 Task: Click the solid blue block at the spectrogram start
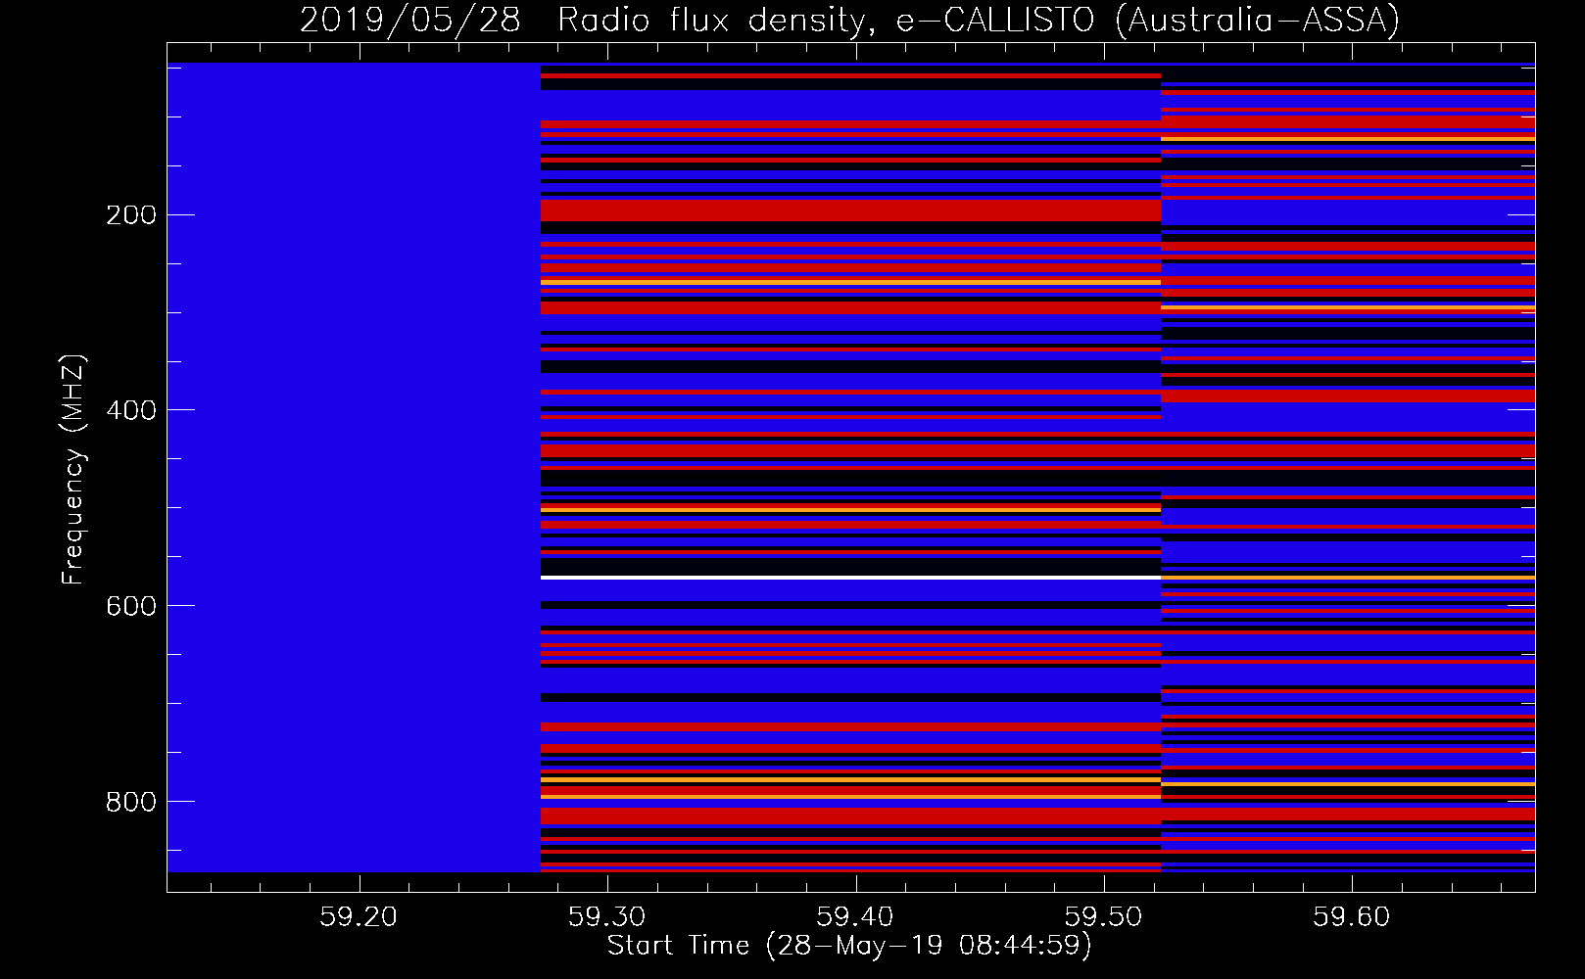pos(354,467)
